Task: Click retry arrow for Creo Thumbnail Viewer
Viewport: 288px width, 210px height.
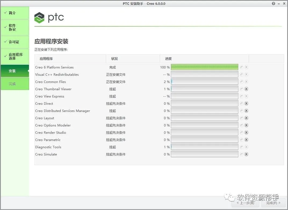Action: [242, 89]
